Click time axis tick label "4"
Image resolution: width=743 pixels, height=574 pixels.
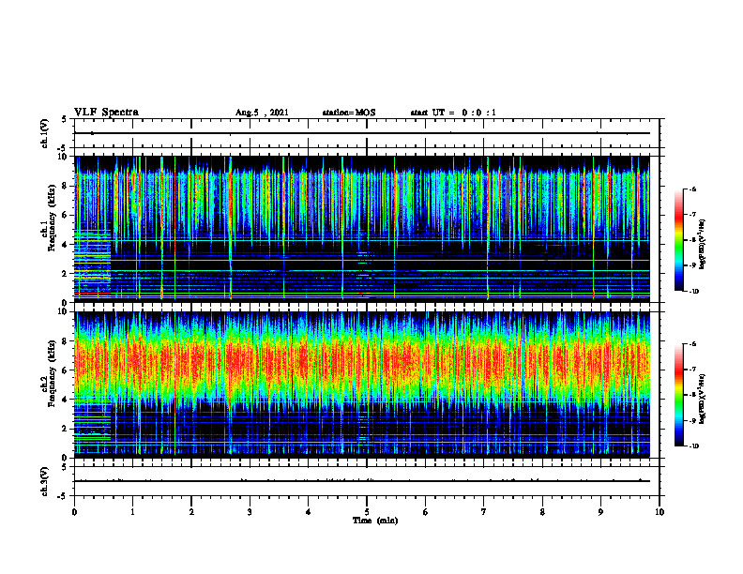309,512
